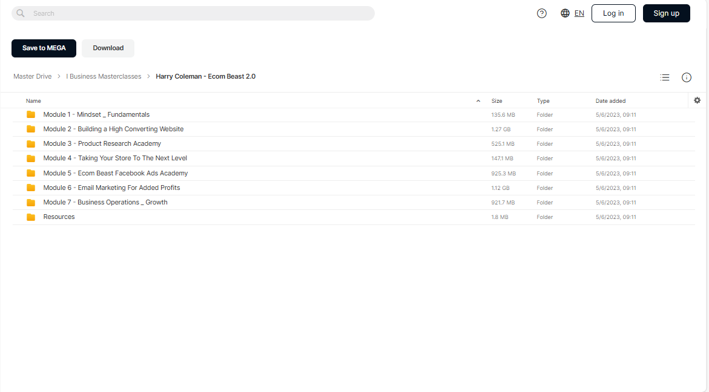Switch to list view icon
Screen dimensions: 709x392
pos(665,77)
